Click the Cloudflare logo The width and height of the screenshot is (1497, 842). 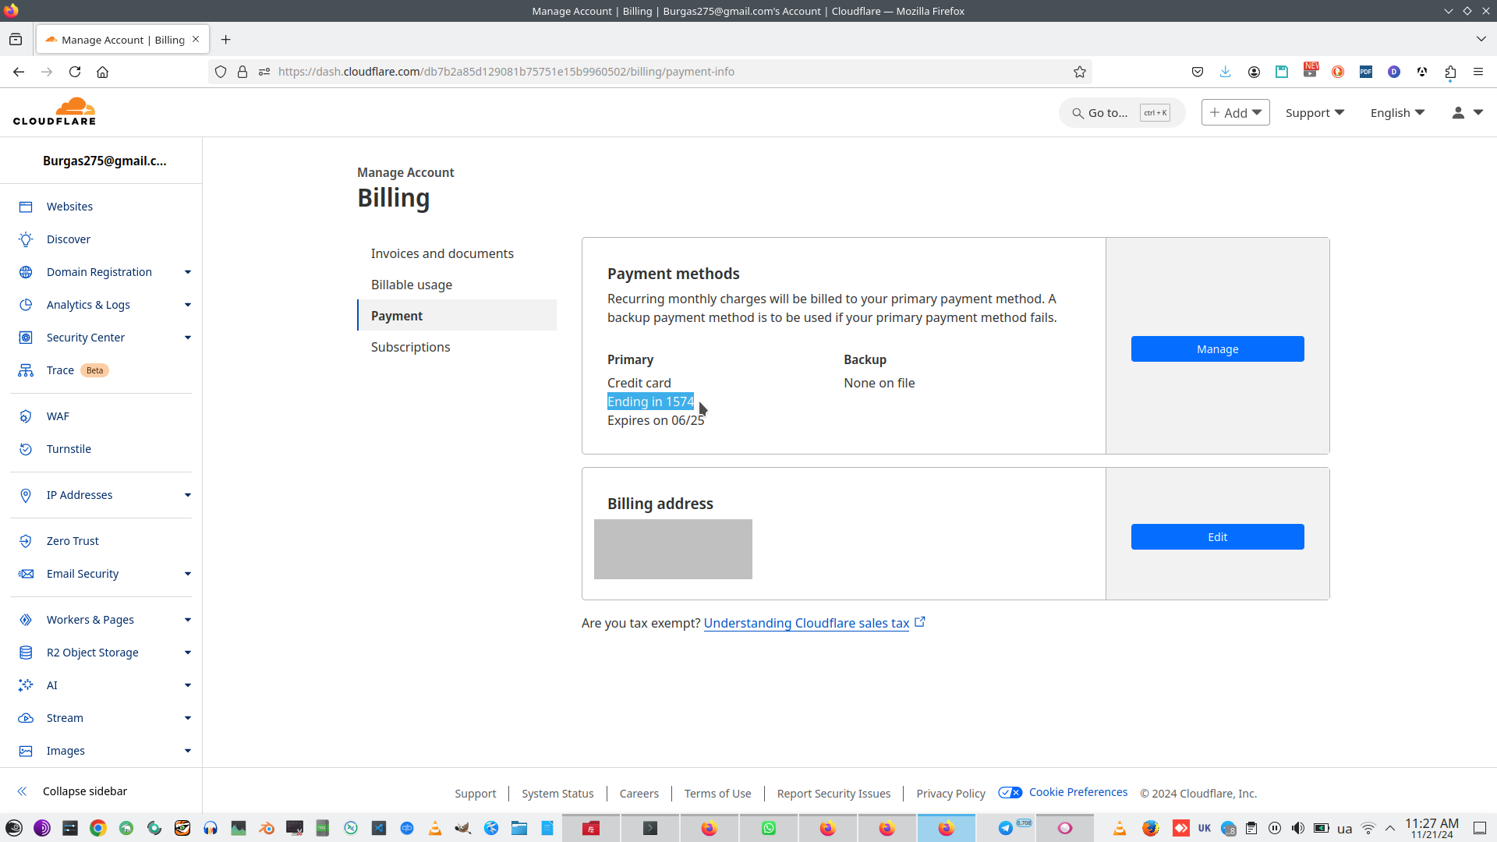tap(55, 111)
